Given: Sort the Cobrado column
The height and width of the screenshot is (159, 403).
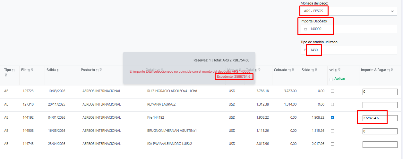Looking at the screenshot, I should click(289, 70).
